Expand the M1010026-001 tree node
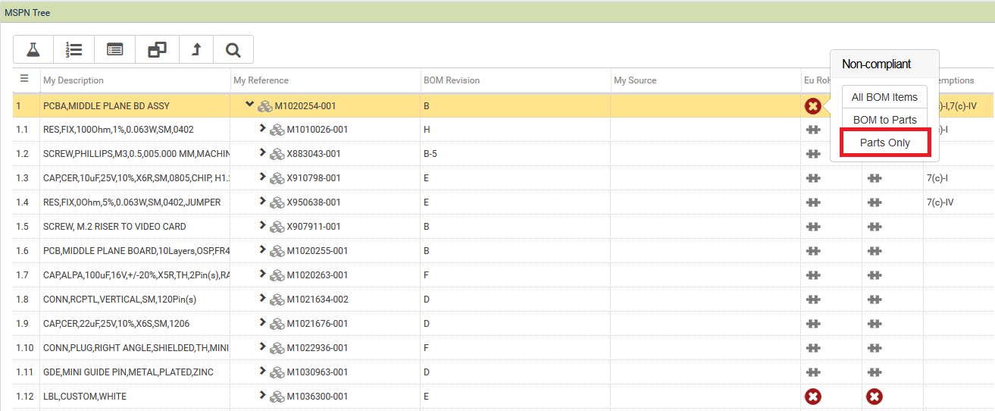Screen dimensions: 995x411 262,130
